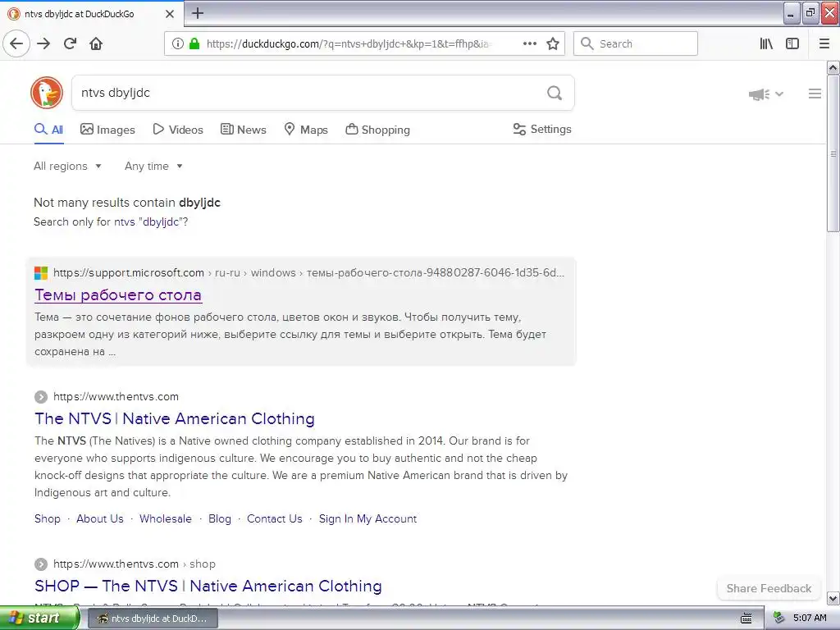Click the DuckDuckGo duck logo

tap(47, 93)
